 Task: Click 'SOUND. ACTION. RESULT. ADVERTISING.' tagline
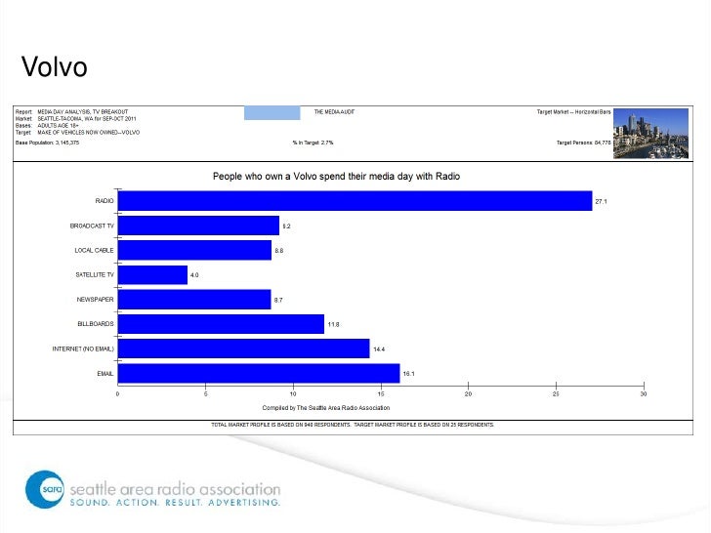click(175, 503)
